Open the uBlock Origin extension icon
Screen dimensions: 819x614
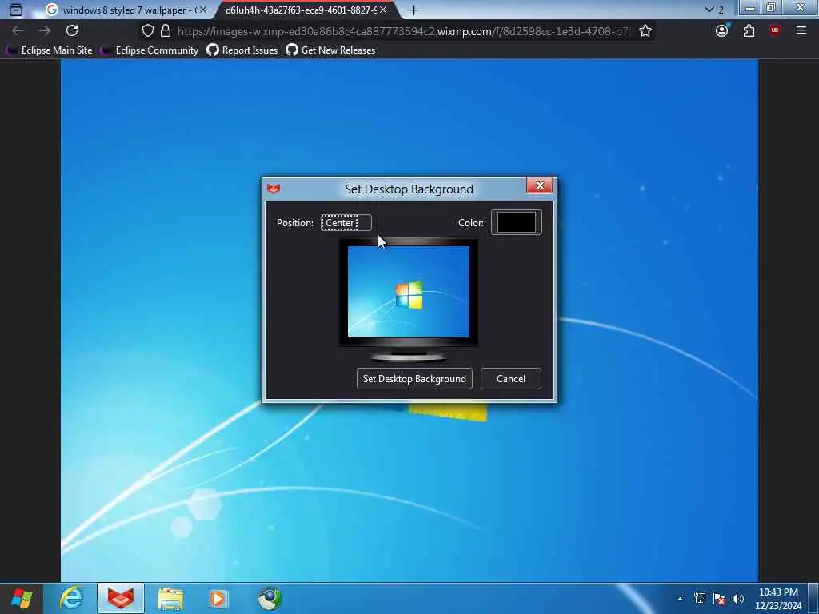point(774,30)
